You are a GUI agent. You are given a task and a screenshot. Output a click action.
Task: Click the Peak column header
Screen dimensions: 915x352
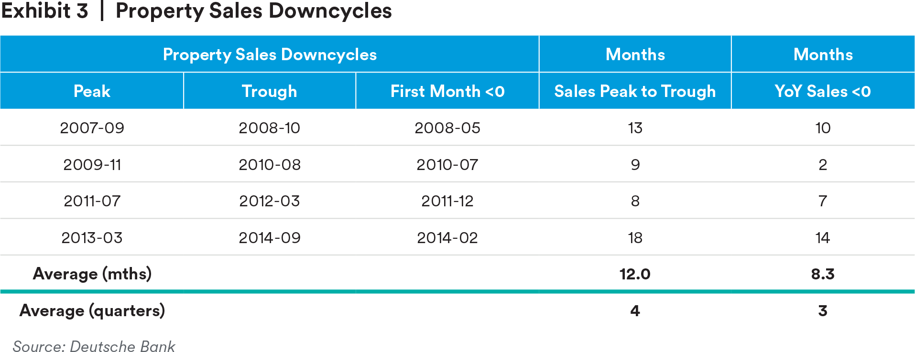point(92,91)
